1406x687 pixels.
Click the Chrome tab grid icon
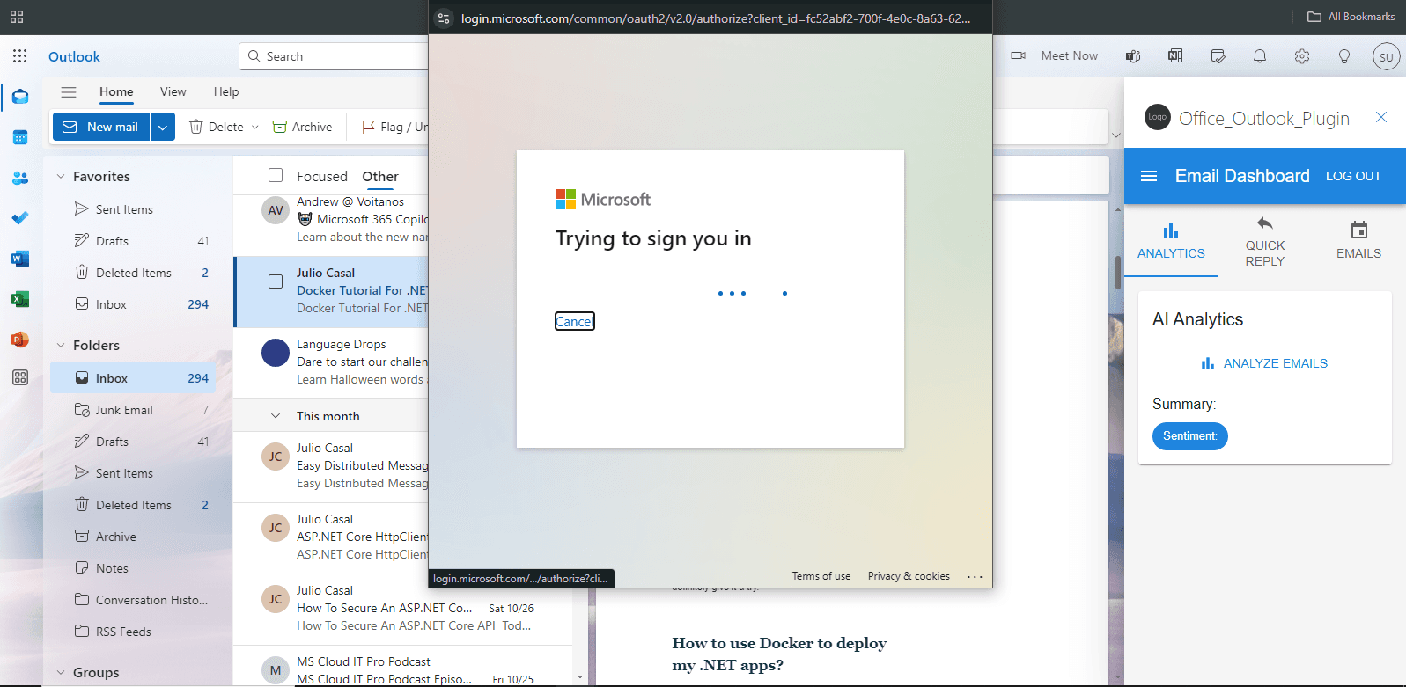(17, 17)
